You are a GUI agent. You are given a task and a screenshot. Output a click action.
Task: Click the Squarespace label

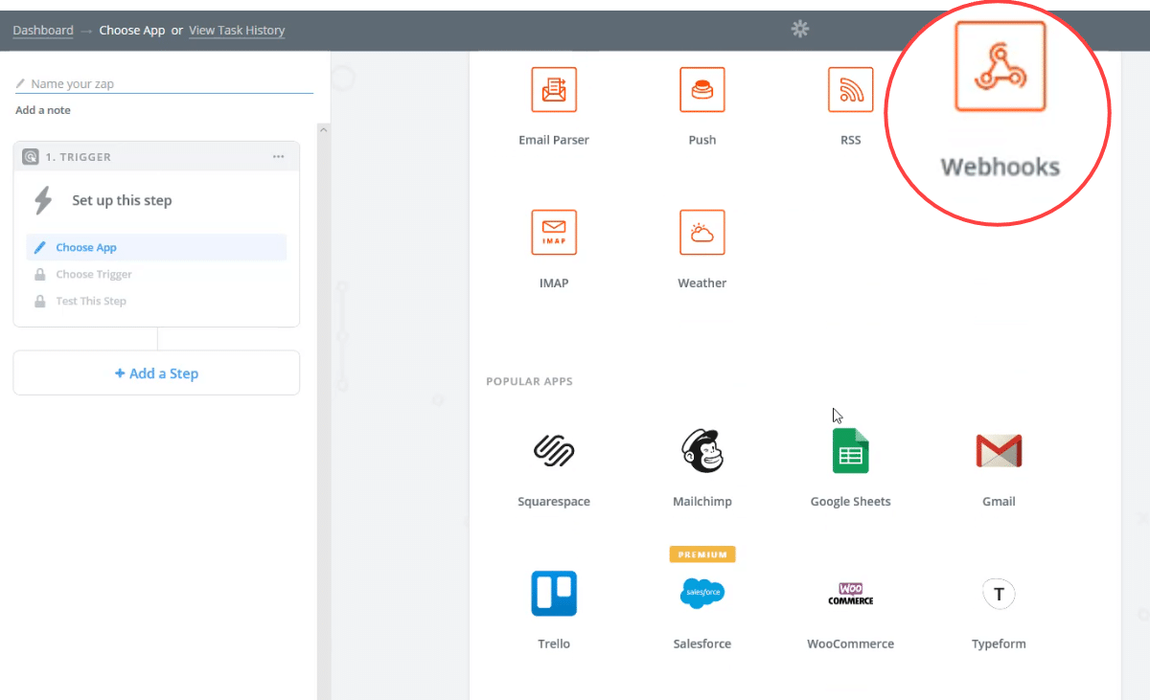pos(554,502)
